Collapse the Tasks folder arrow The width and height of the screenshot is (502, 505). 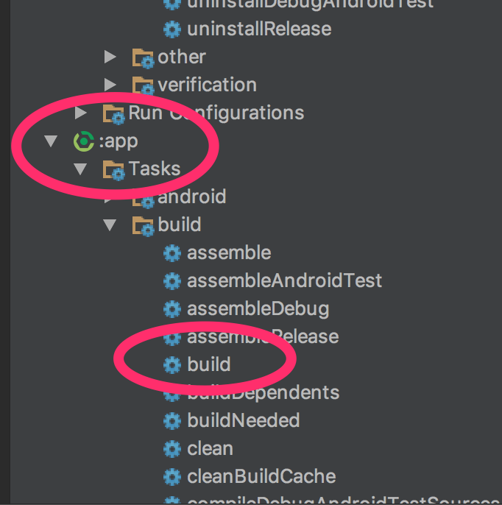pos(80,169)
